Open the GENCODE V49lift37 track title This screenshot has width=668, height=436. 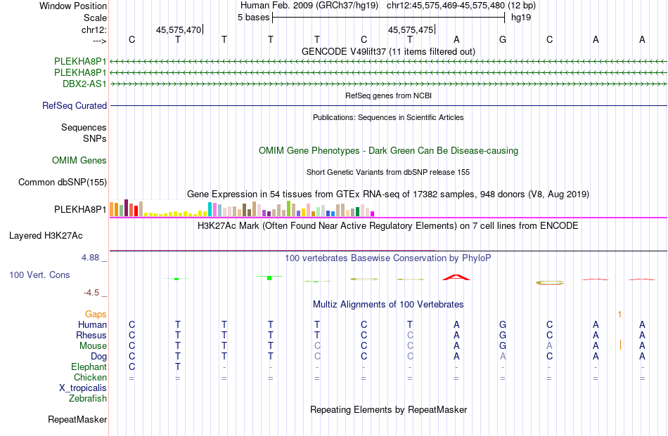(x=388, y=51)
